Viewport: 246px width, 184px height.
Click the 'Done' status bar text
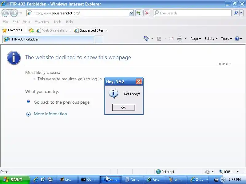(4, 172)
